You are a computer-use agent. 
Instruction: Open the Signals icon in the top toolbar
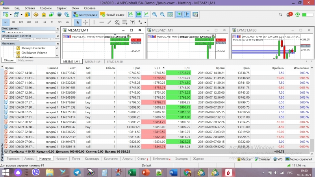click(x=52, y=15)
